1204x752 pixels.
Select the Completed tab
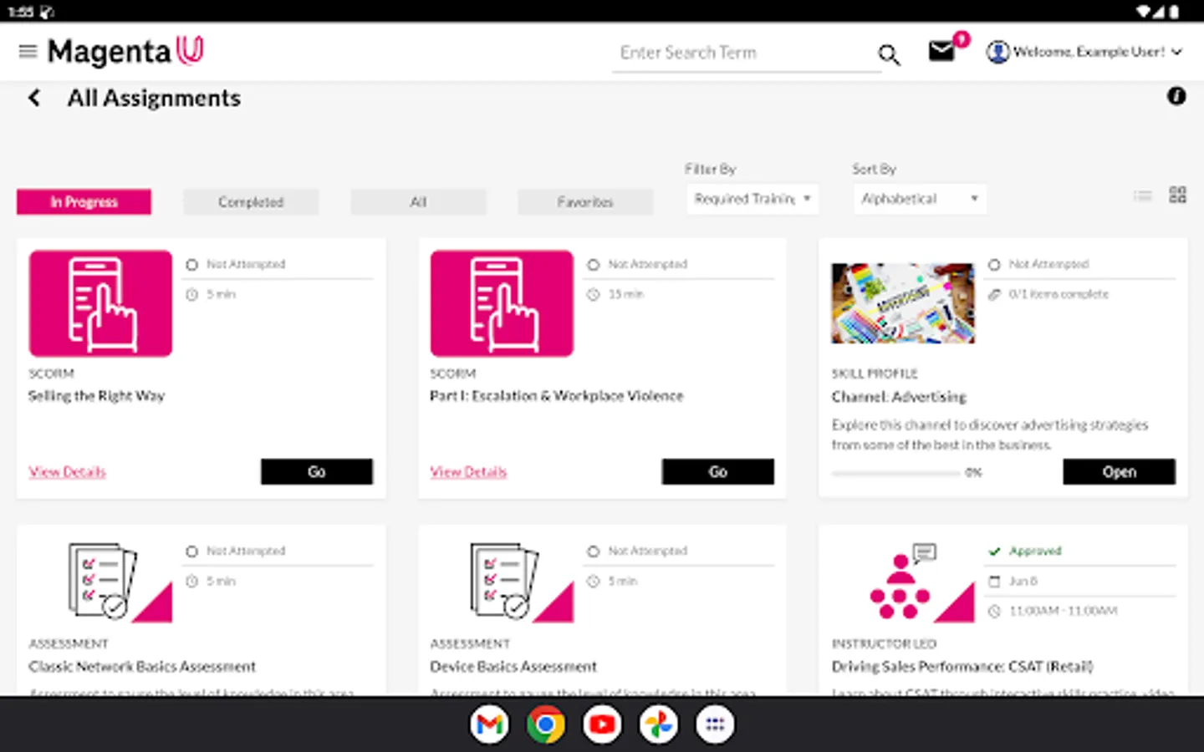[x=251, y=202]
